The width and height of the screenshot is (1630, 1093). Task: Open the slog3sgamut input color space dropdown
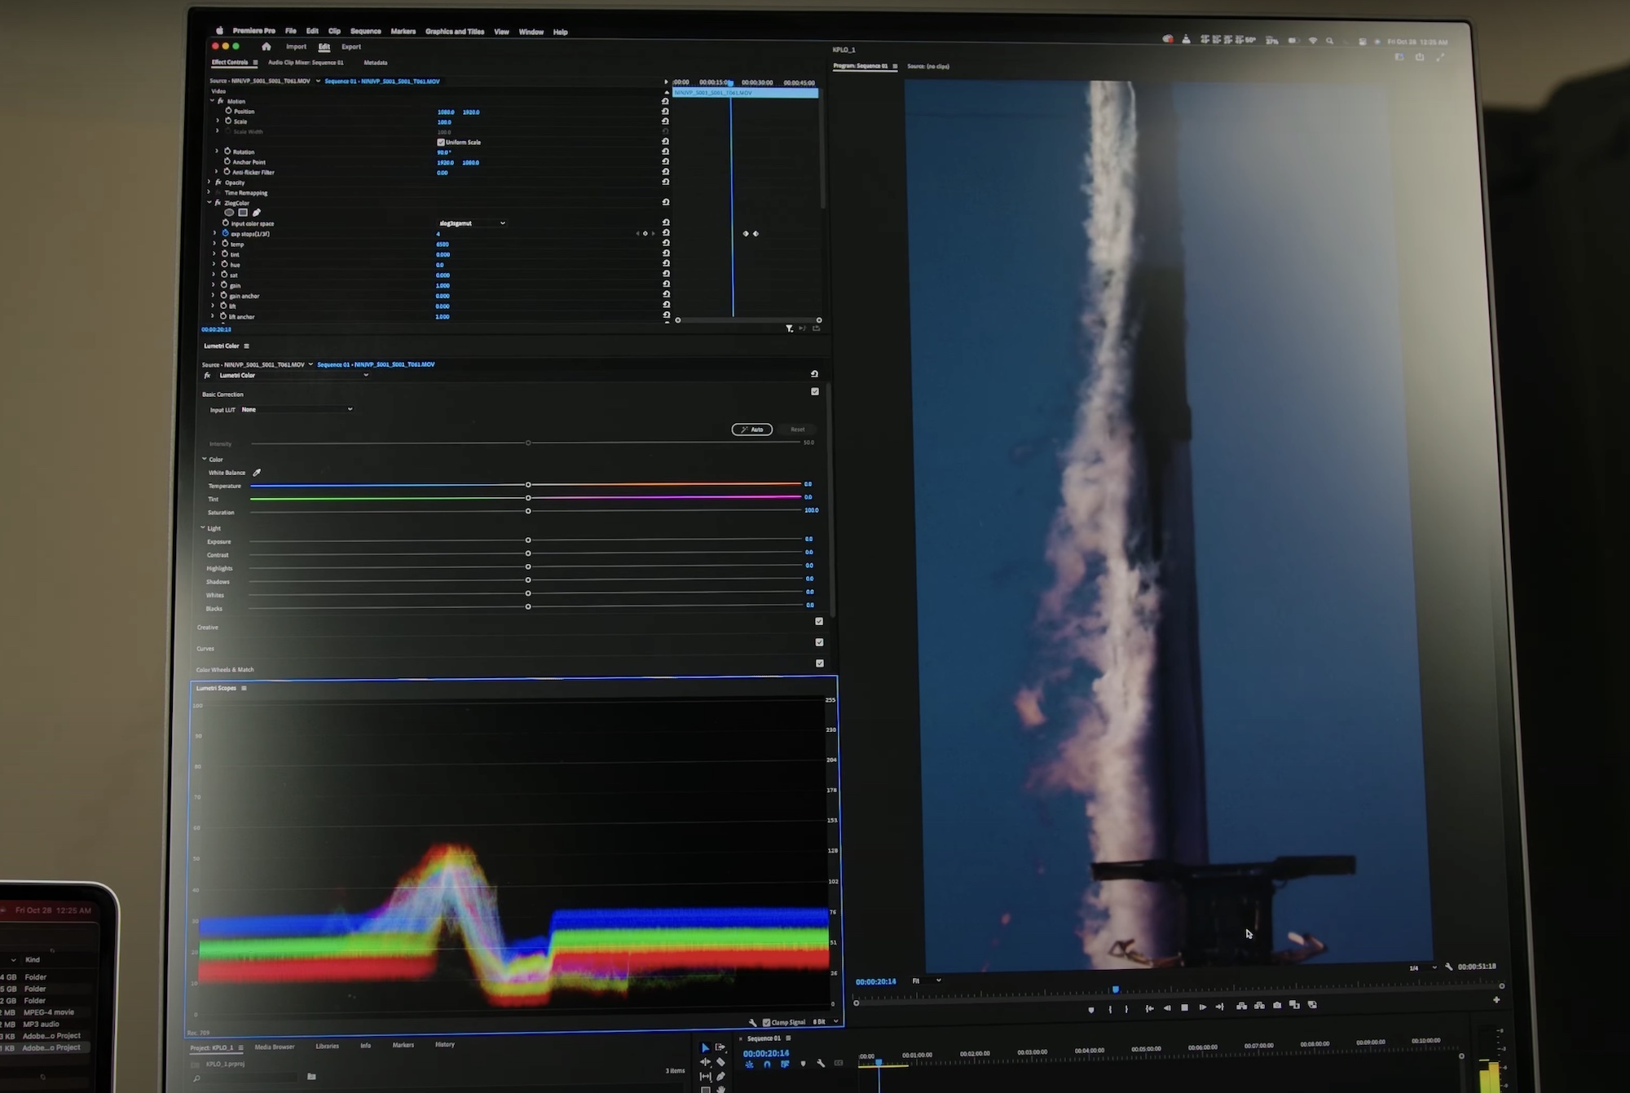471,223
